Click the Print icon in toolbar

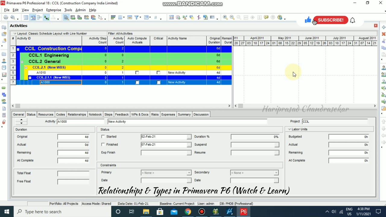click(x=6, y=17)
